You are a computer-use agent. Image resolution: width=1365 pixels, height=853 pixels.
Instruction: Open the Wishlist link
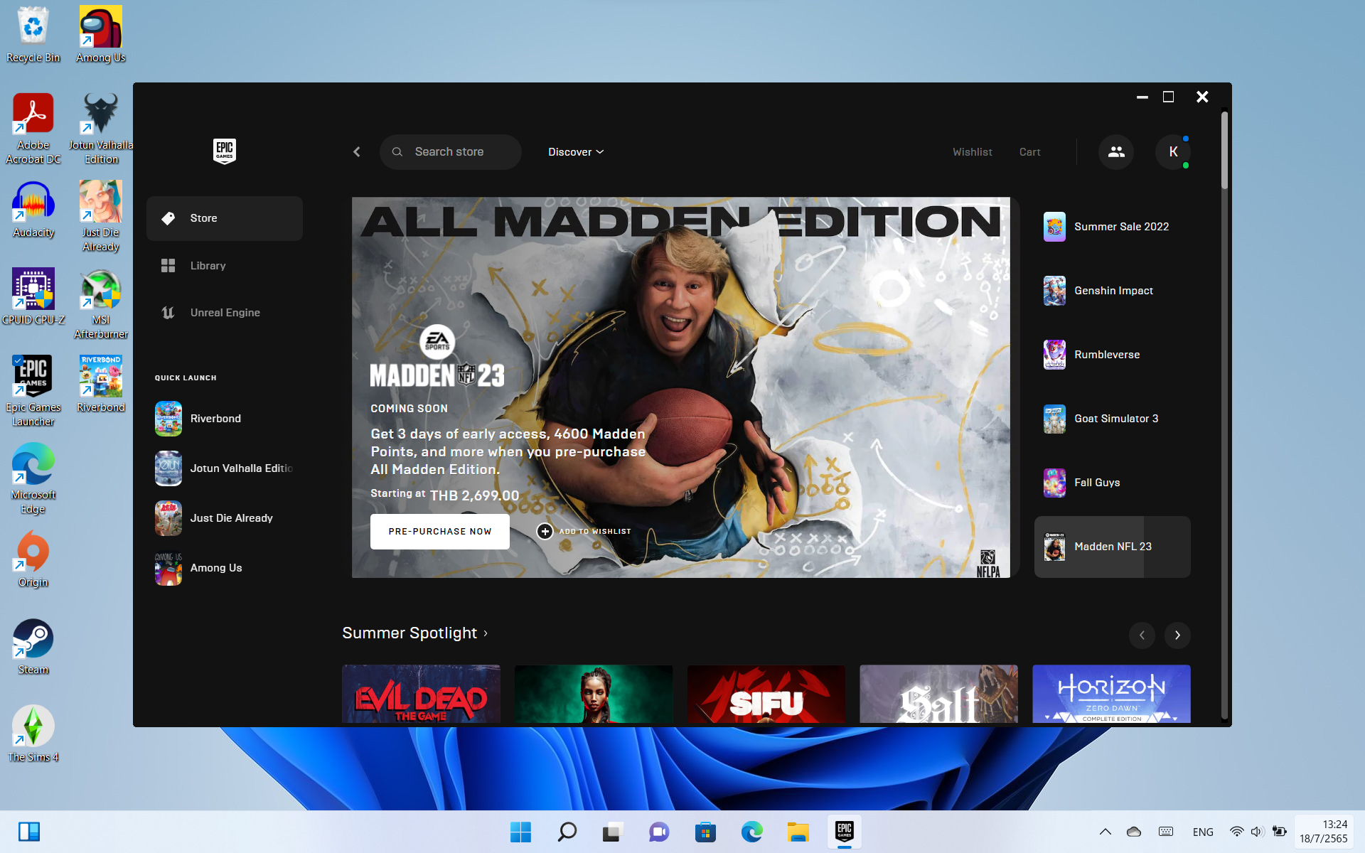point(972,152)
